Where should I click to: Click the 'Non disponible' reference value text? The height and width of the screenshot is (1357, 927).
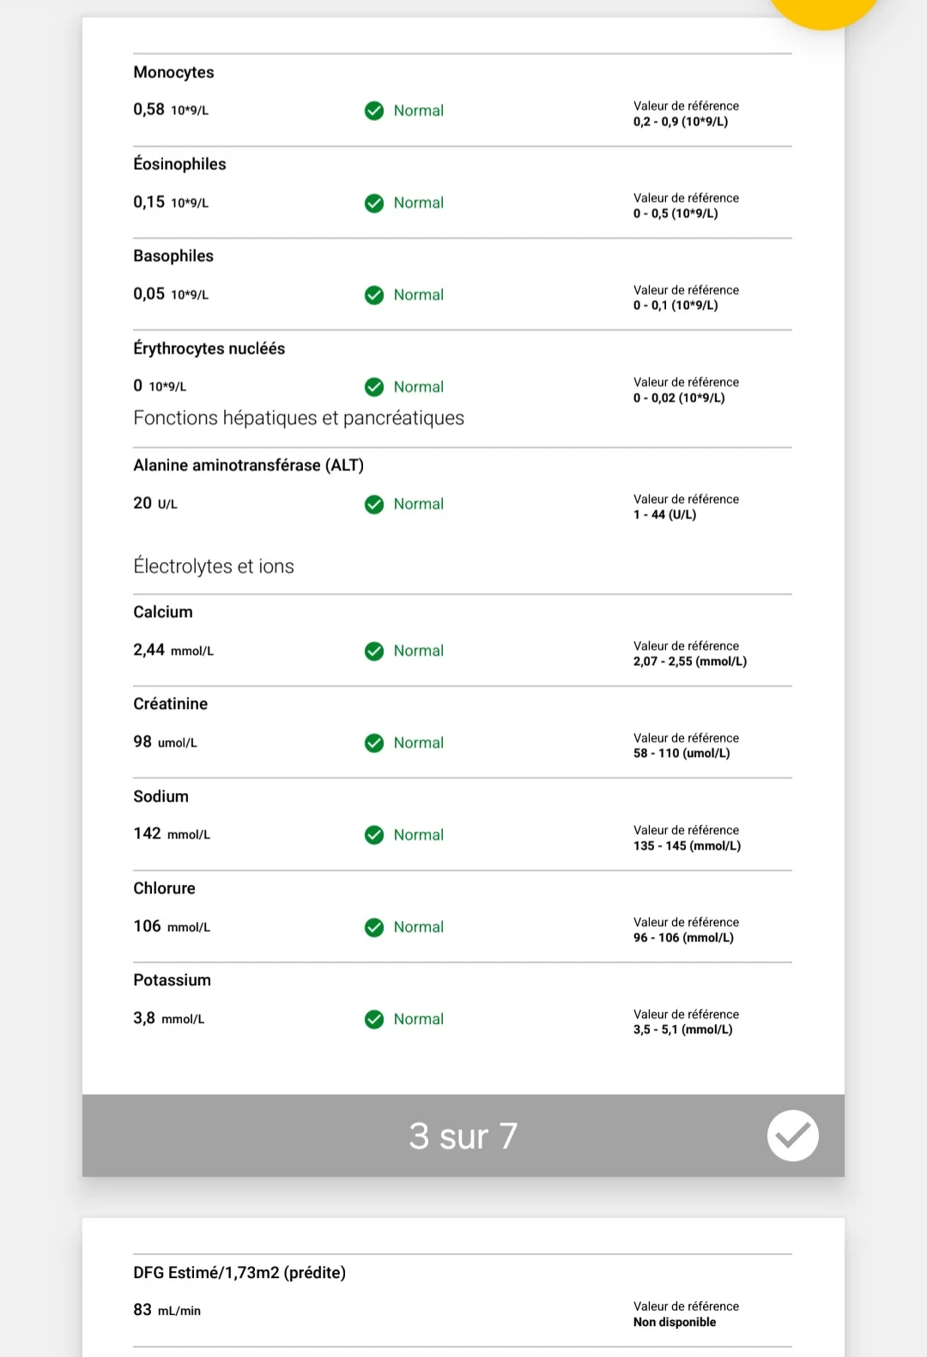tap(674, 1323)
